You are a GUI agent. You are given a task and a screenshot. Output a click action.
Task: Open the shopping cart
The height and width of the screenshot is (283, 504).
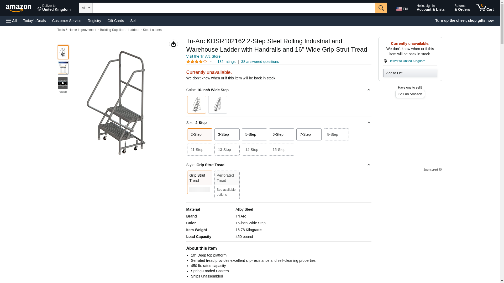click(485, 8)
